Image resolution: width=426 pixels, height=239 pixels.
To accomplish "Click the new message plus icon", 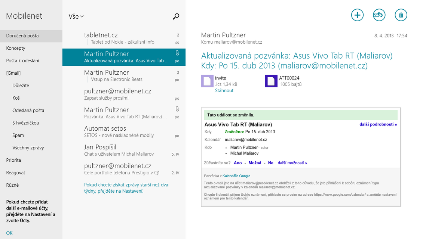I will pyautogui.click(x=357, y=15).
